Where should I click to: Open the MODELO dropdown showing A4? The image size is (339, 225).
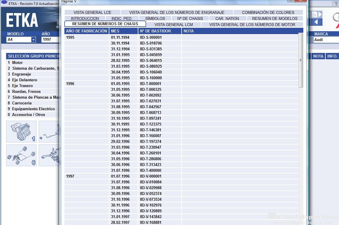(x=21, y=40)
